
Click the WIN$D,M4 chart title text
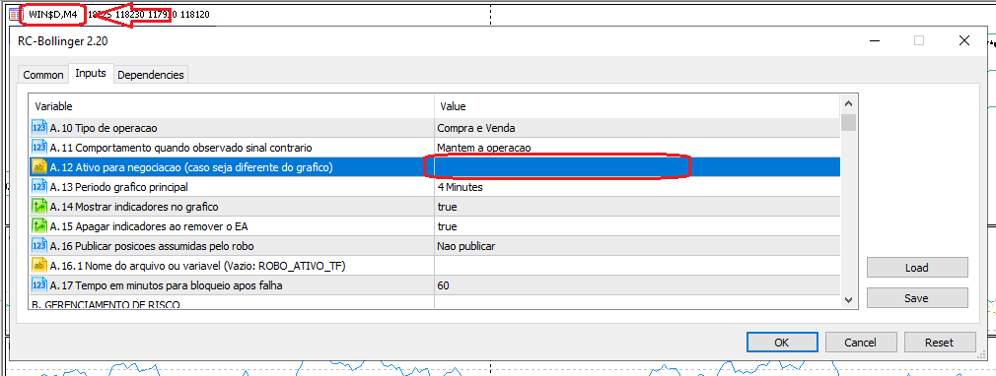[52, 14]
